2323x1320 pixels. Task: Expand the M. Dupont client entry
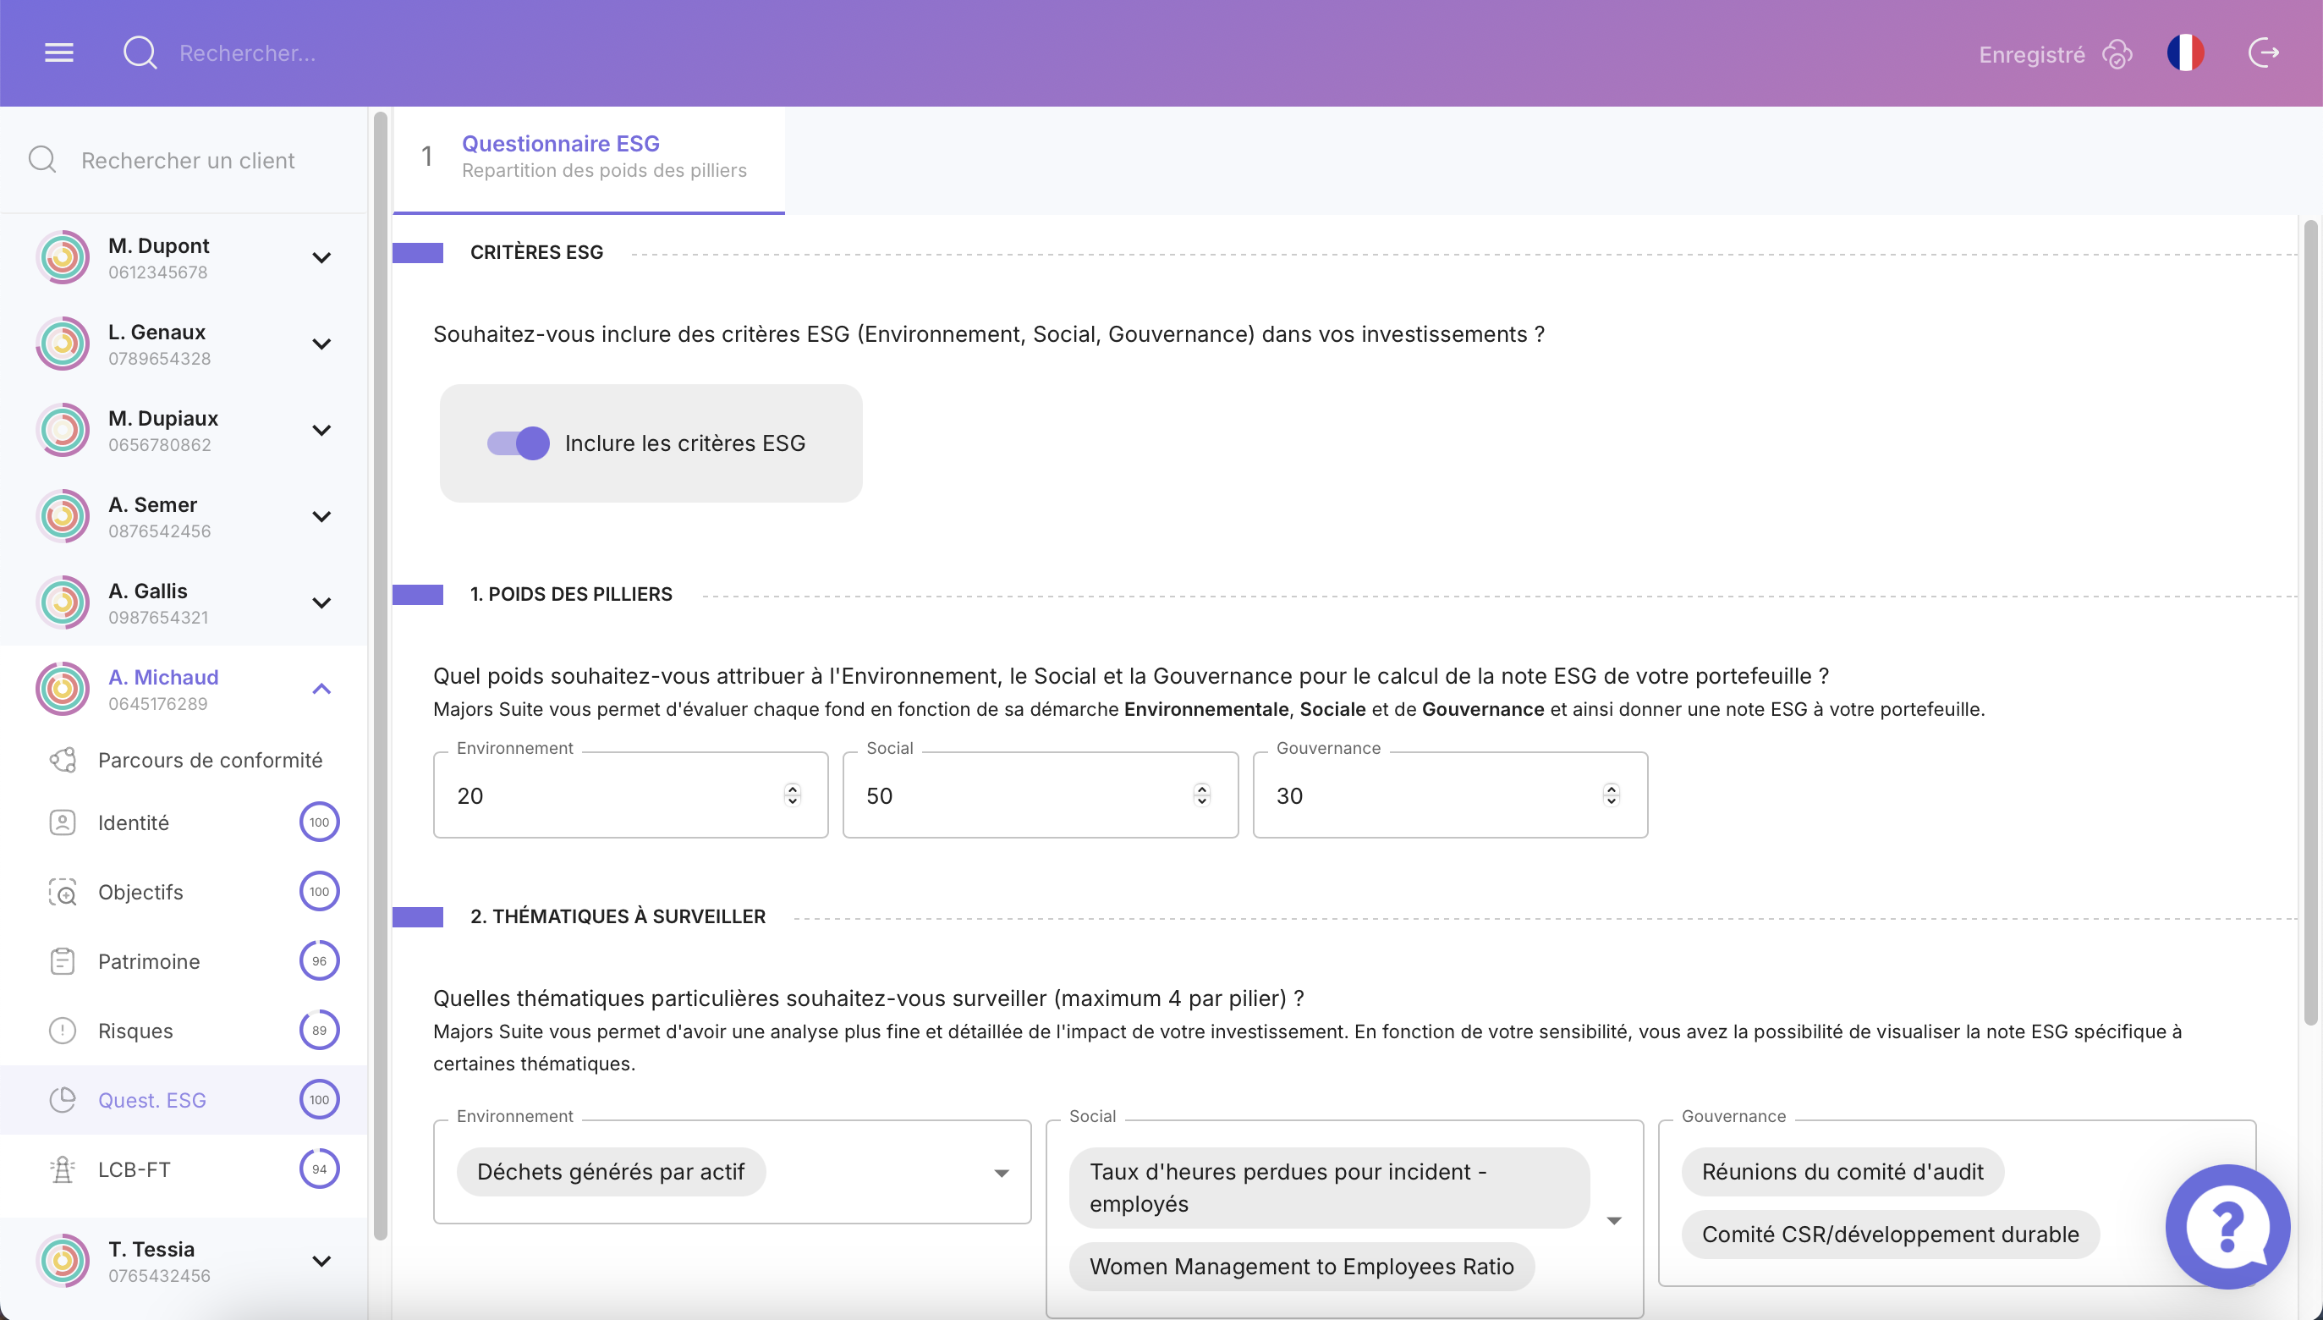click(x=321, y=256)
